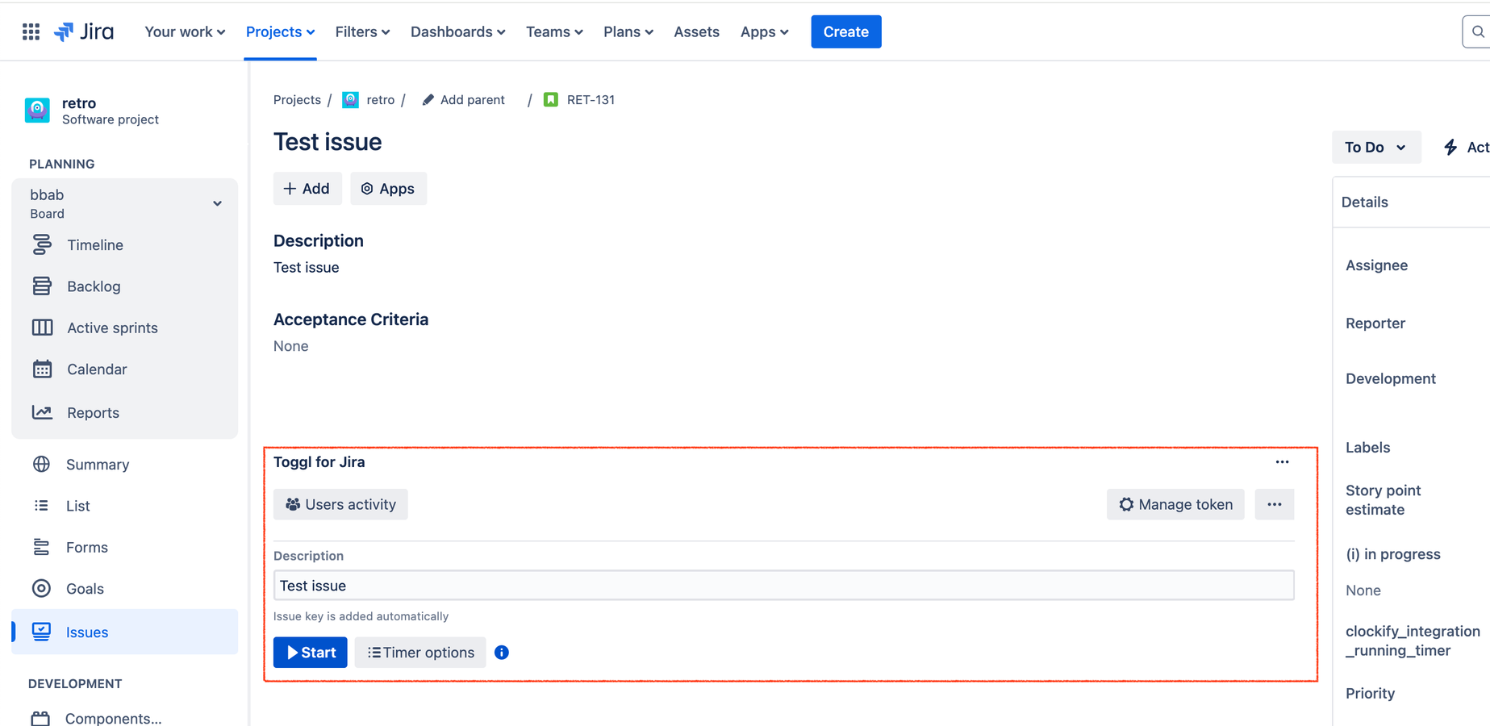Click the Labels field label
The width and height of the screenshot is (1490, 726).
1367,447
